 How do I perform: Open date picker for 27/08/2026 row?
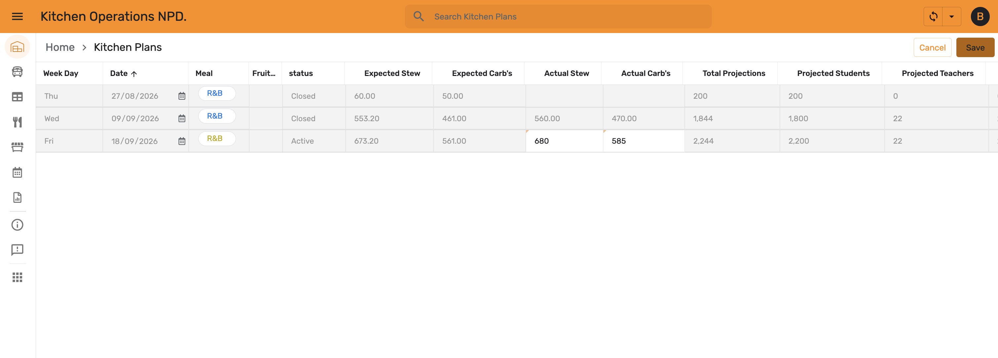click(x=182, y=96)
